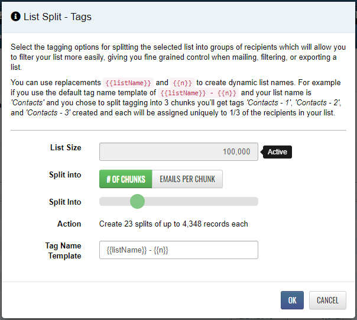Click the "Split Into" label beside the slider
Image resolution: width=357 pixels, height=320 pixels.
tap(65, 202)
